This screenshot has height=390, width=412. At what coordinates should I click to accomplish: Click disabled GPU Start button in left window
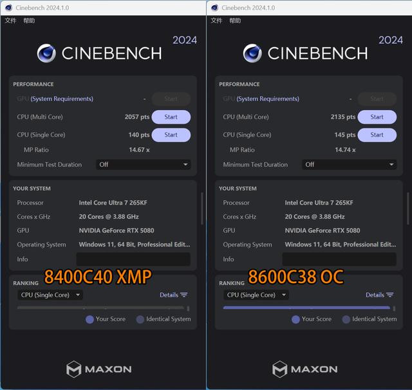[x=171, y=99]
